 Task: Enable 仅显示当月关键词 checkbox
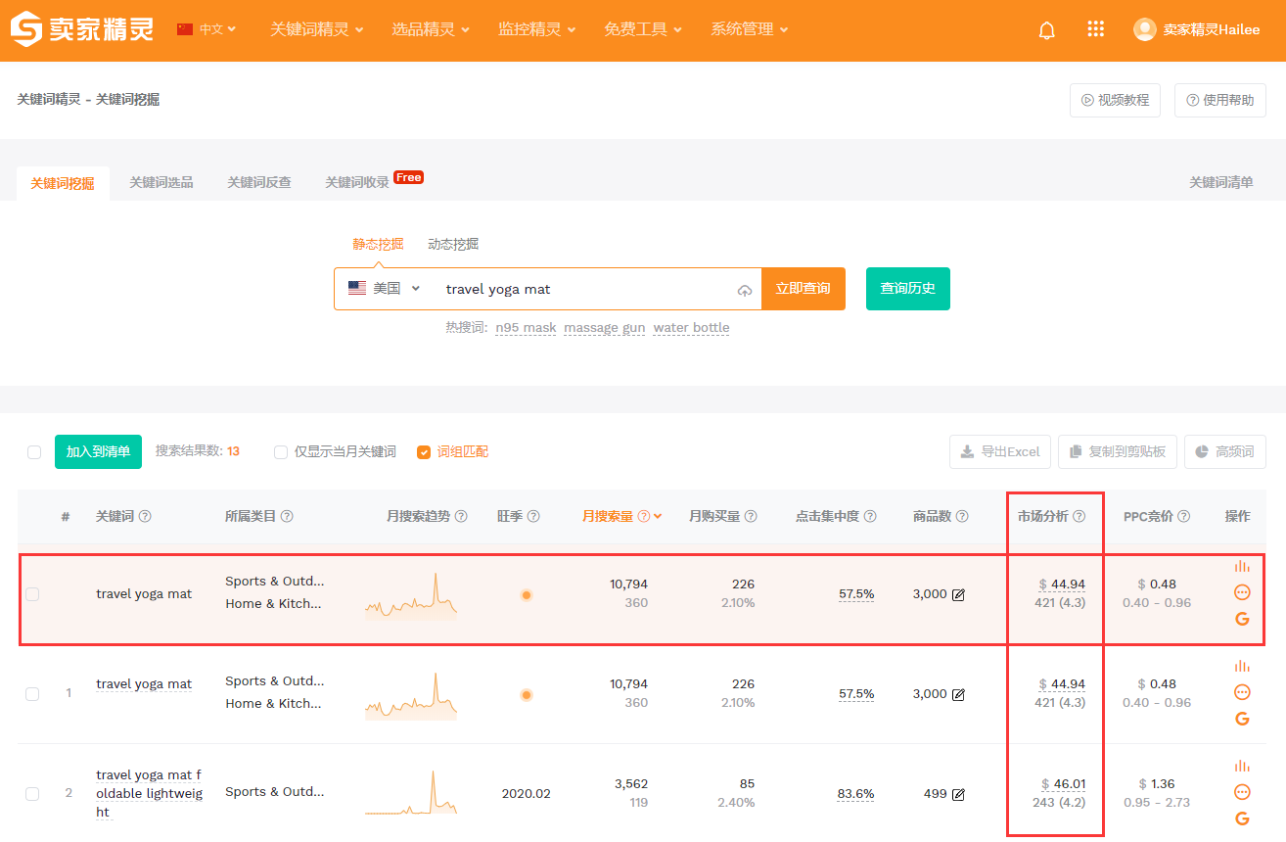(281, 452)
